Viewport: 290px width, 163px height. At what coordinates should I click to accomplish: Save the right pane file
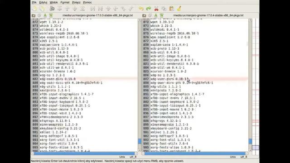(156, 15)
